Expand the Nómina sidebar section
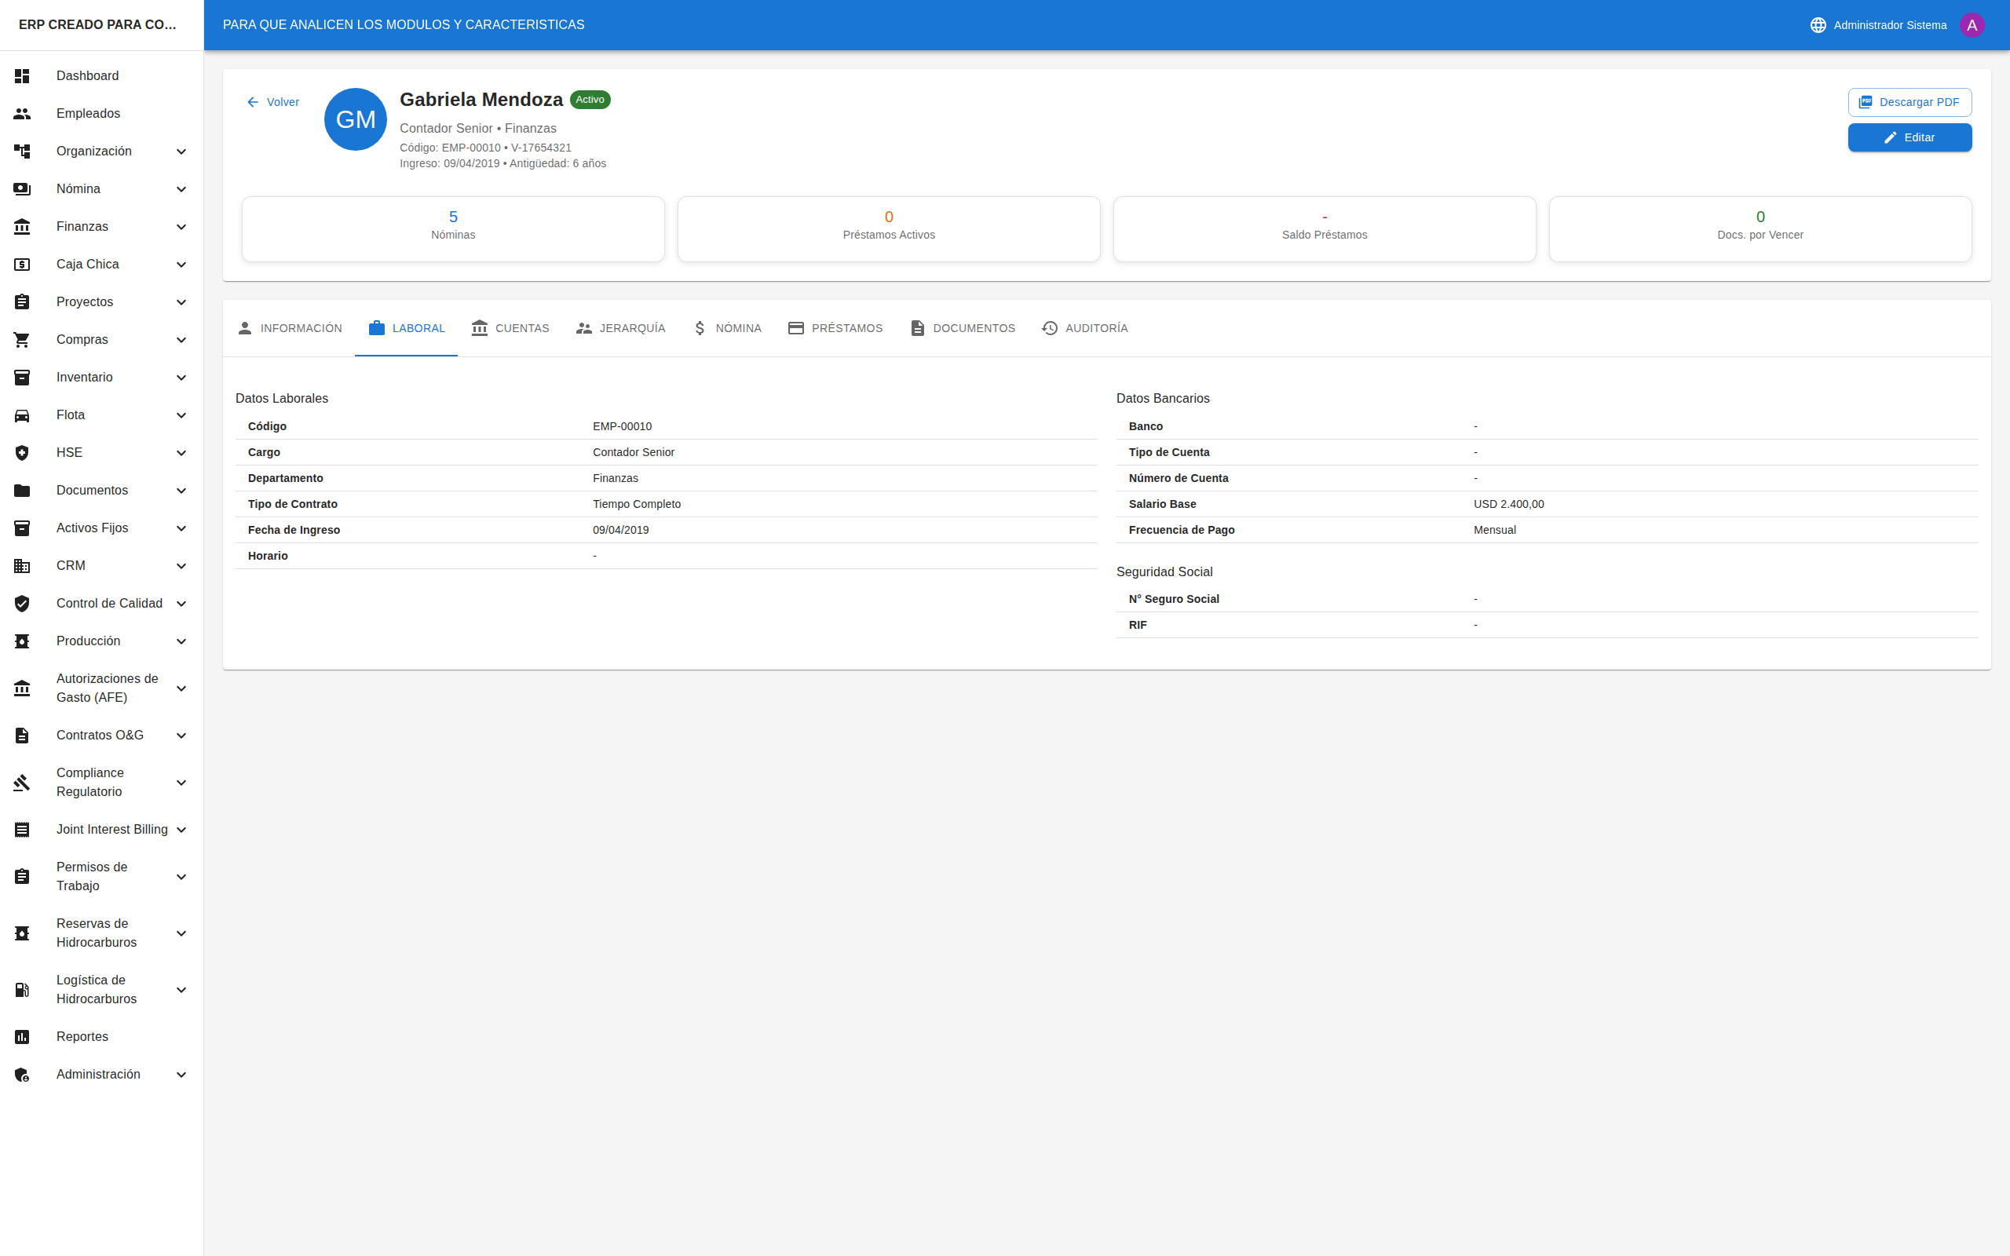The width and height of the screenshot is (2010, 1256). [x=181, y=189]
